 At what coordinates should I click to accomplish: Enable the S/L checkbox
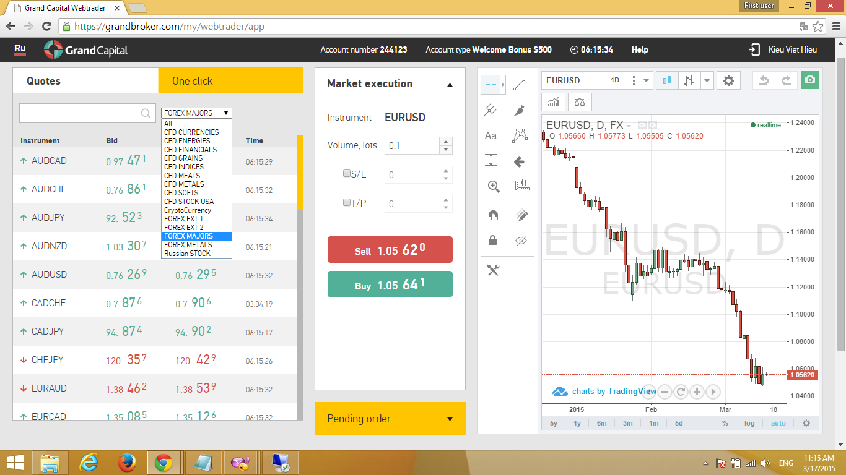tap(347, 174)
